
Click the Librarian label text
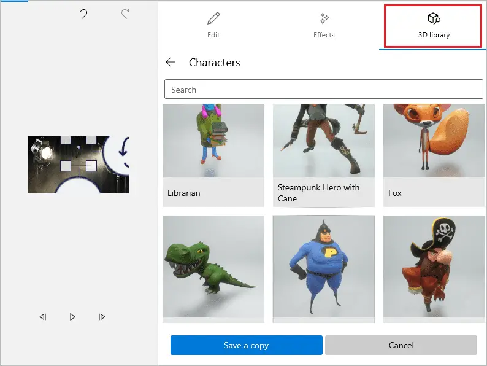pos(183,193)
